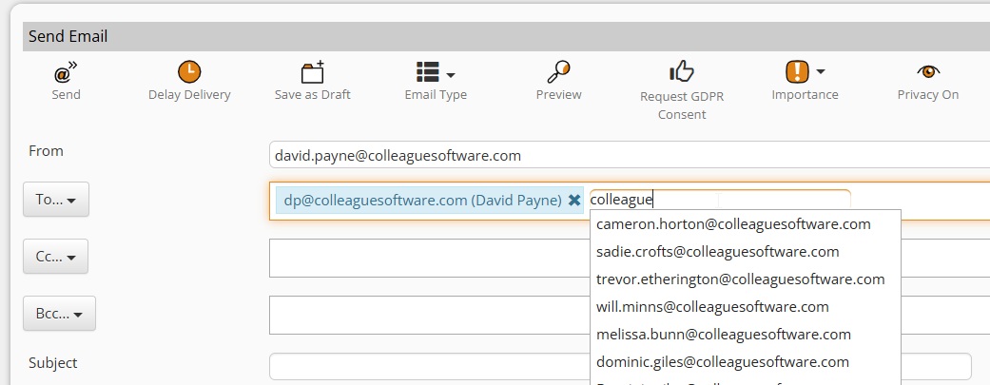The image size is (990, 385).
Task: Remove David Payne recipient from To field
Action: click(574, 201)
